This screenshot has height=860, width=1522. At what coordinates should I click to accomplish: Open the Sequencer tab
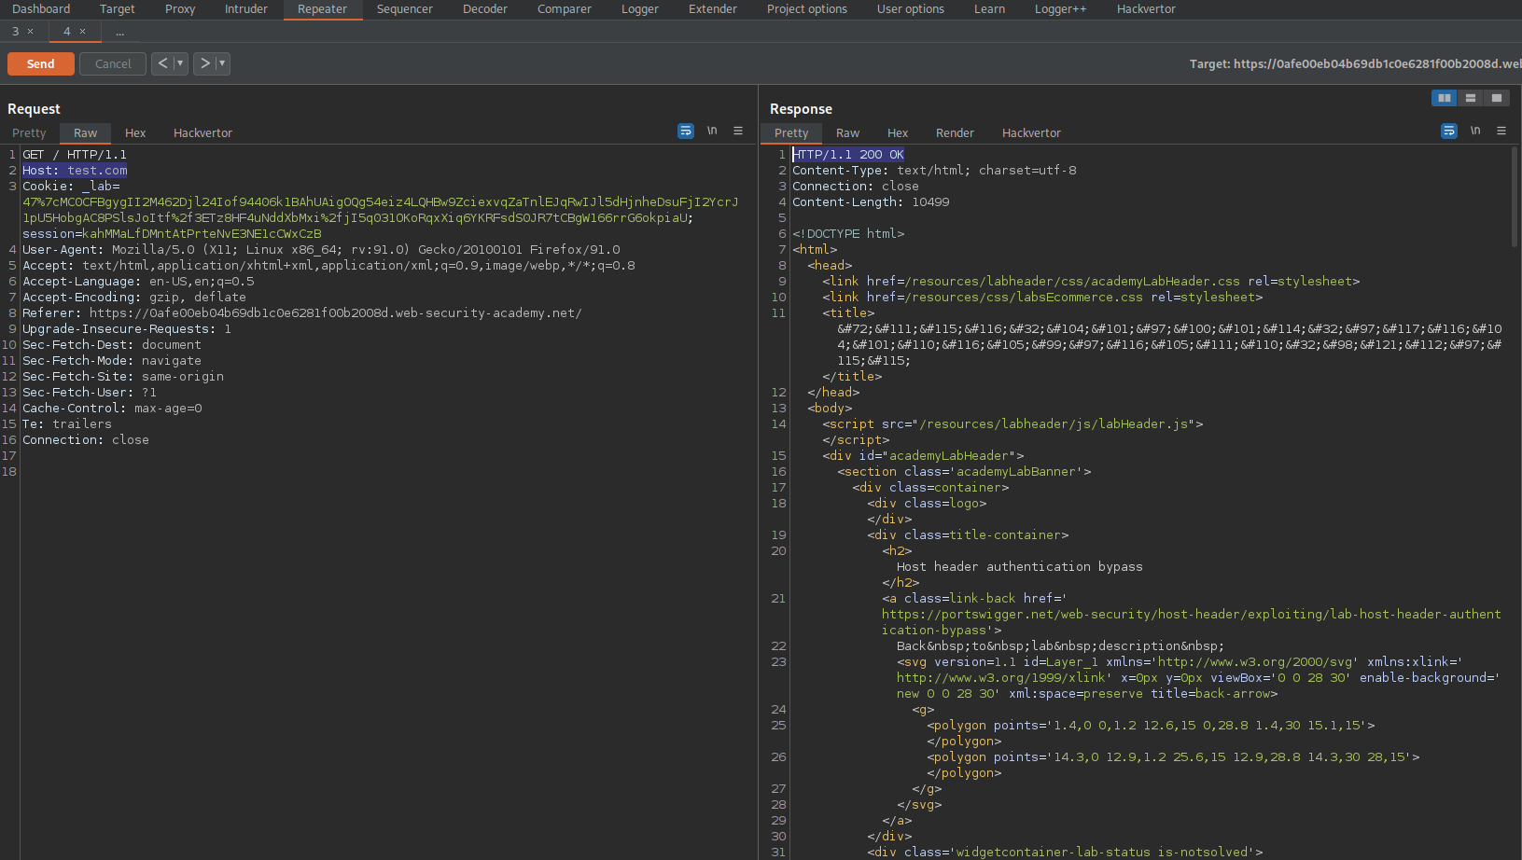click(x=405, y=9)
